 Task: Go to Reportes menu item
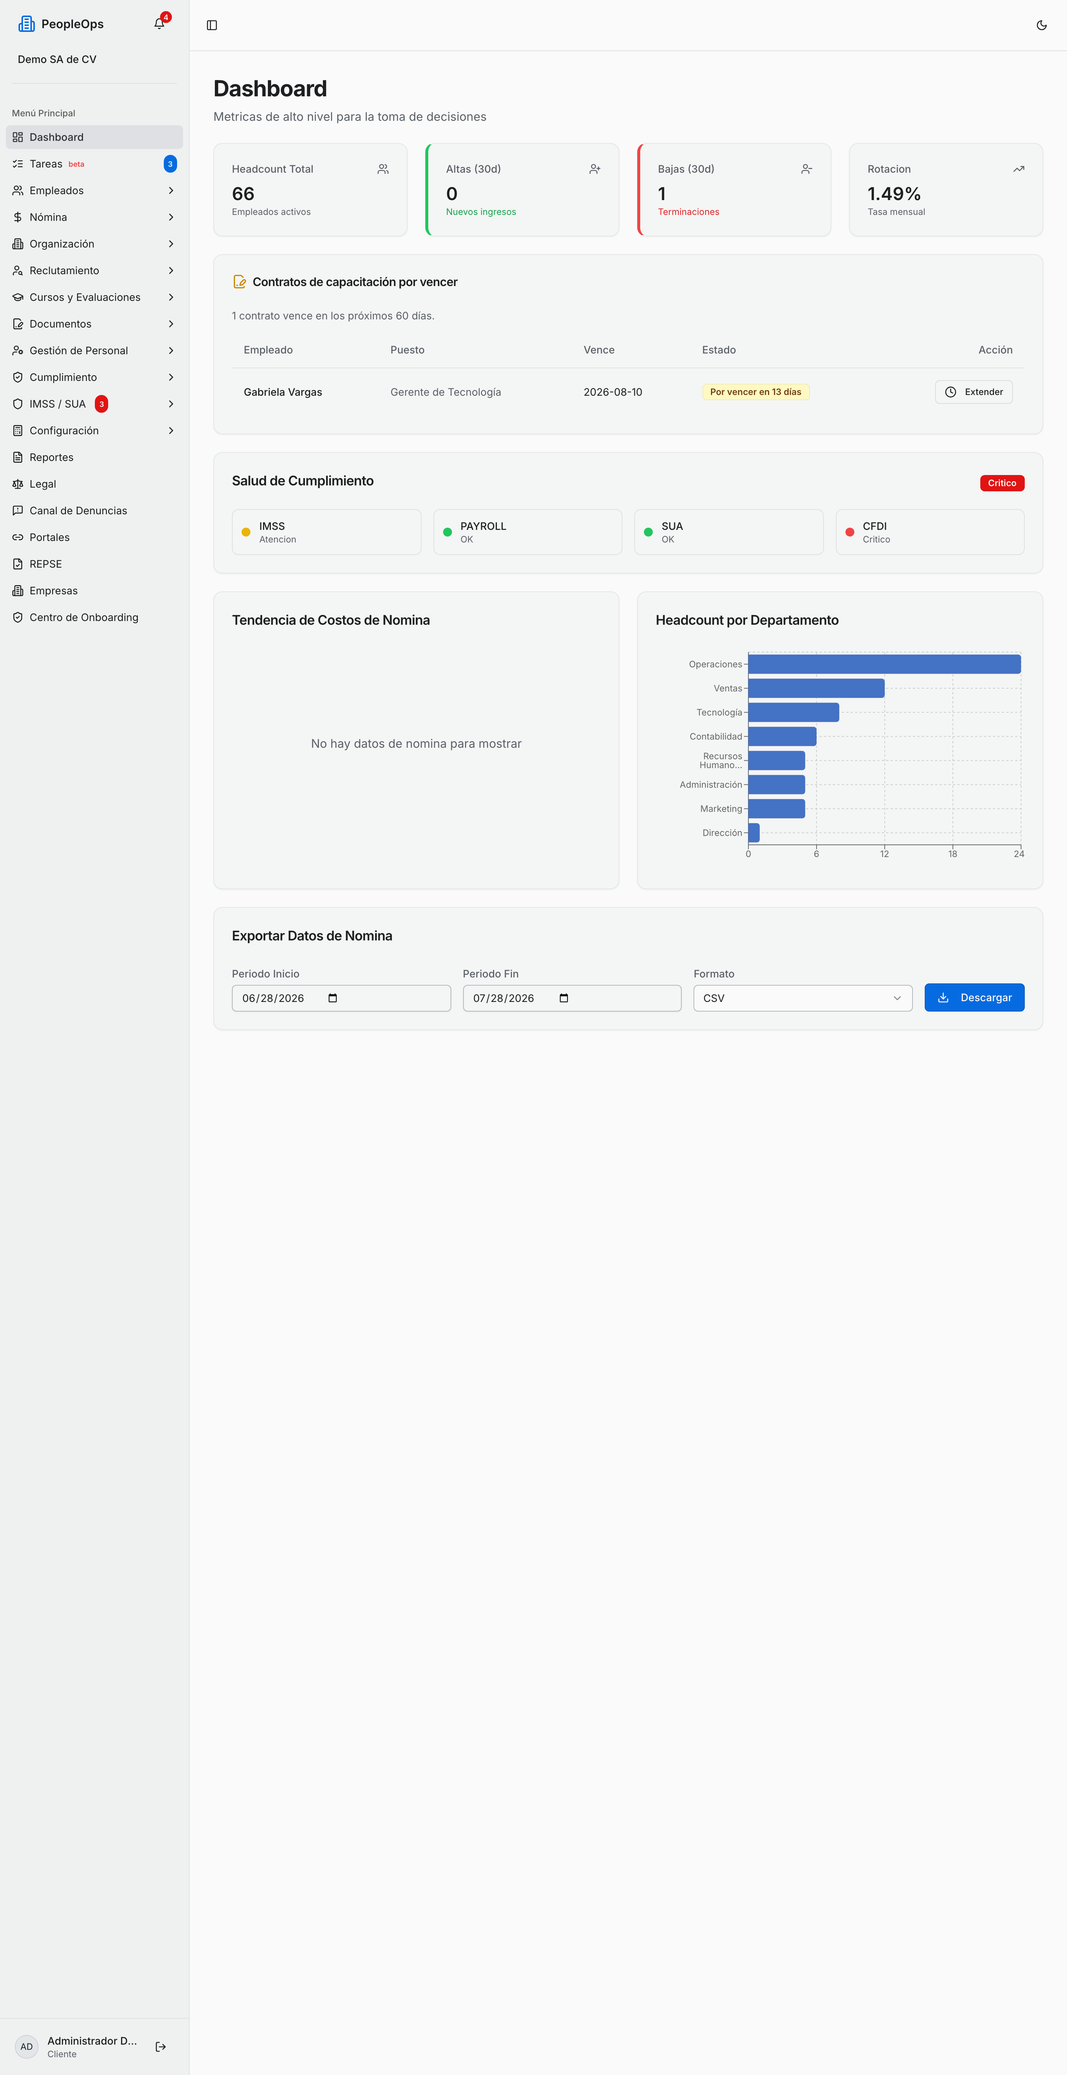[x=94, y=458]
